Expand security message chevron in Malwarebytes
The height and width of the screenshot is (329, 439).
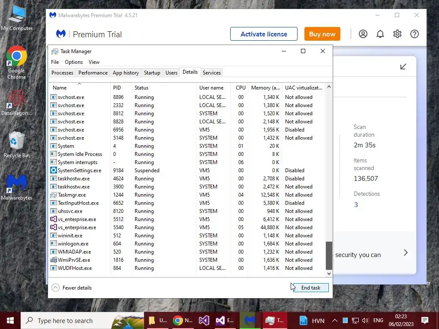click(x=406, y=253)
